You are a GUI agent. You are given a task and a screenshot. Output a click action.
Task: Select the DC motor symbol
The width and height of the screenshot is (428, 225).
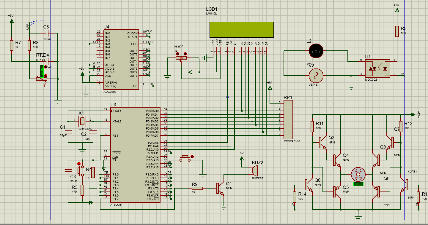coord(358,174)
